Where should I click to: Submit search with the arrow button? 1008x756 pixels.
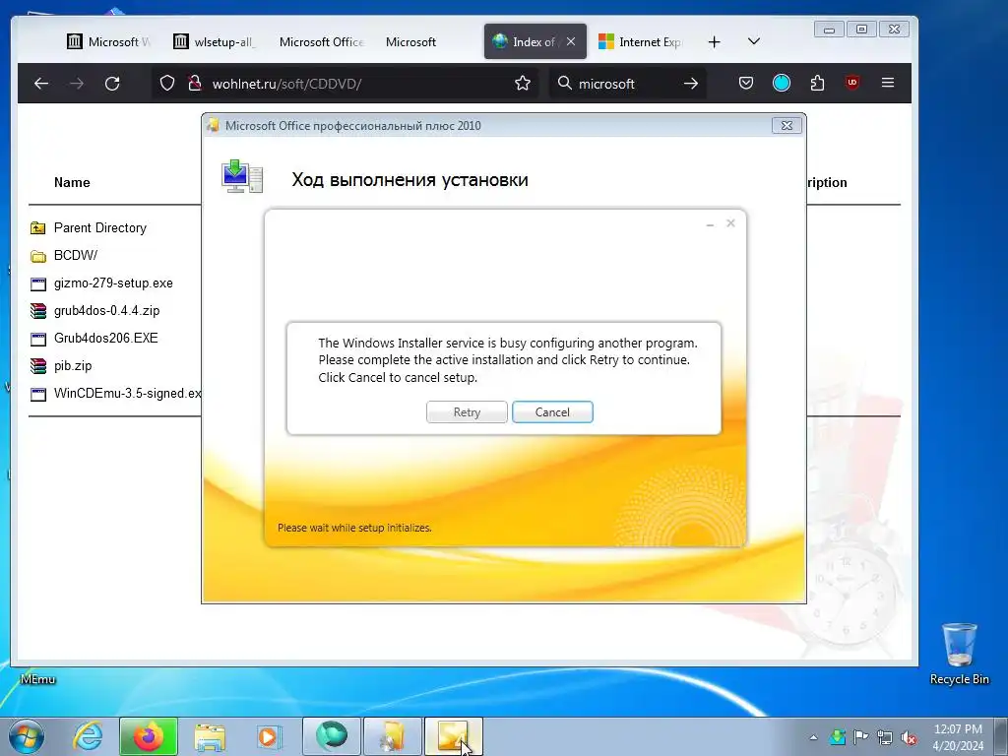[691, 84]
